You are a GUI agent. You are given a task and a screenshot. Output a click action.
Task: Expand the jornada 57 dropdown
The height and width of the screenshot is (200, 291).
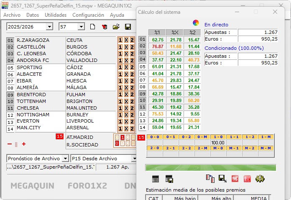pos(81,27)
